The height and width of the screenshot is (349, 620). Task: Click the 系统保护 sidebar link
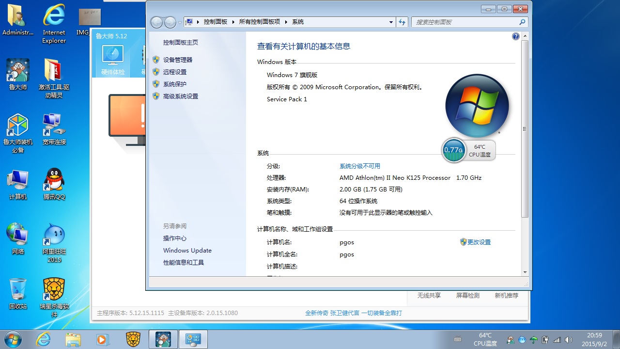(174, 84)
